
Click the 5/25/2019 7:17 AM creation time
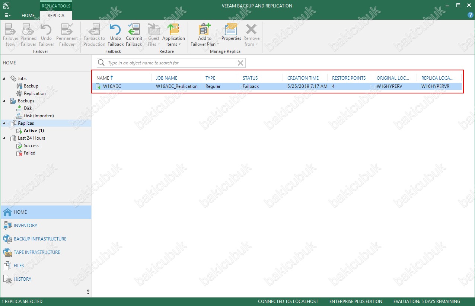click(x=307, y=86)
